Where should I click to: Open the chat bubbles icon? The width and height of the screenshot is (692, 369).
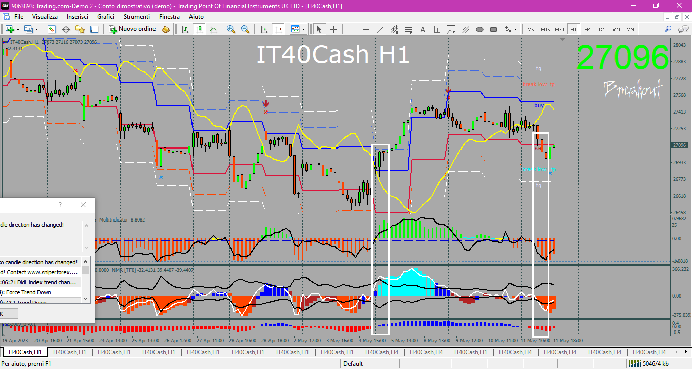click(682, 29)
